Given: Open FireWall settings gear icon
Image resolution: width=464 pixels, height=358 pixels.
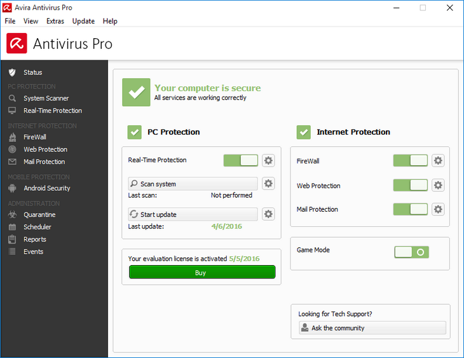Looking at the screenshot, I should 438,161.
